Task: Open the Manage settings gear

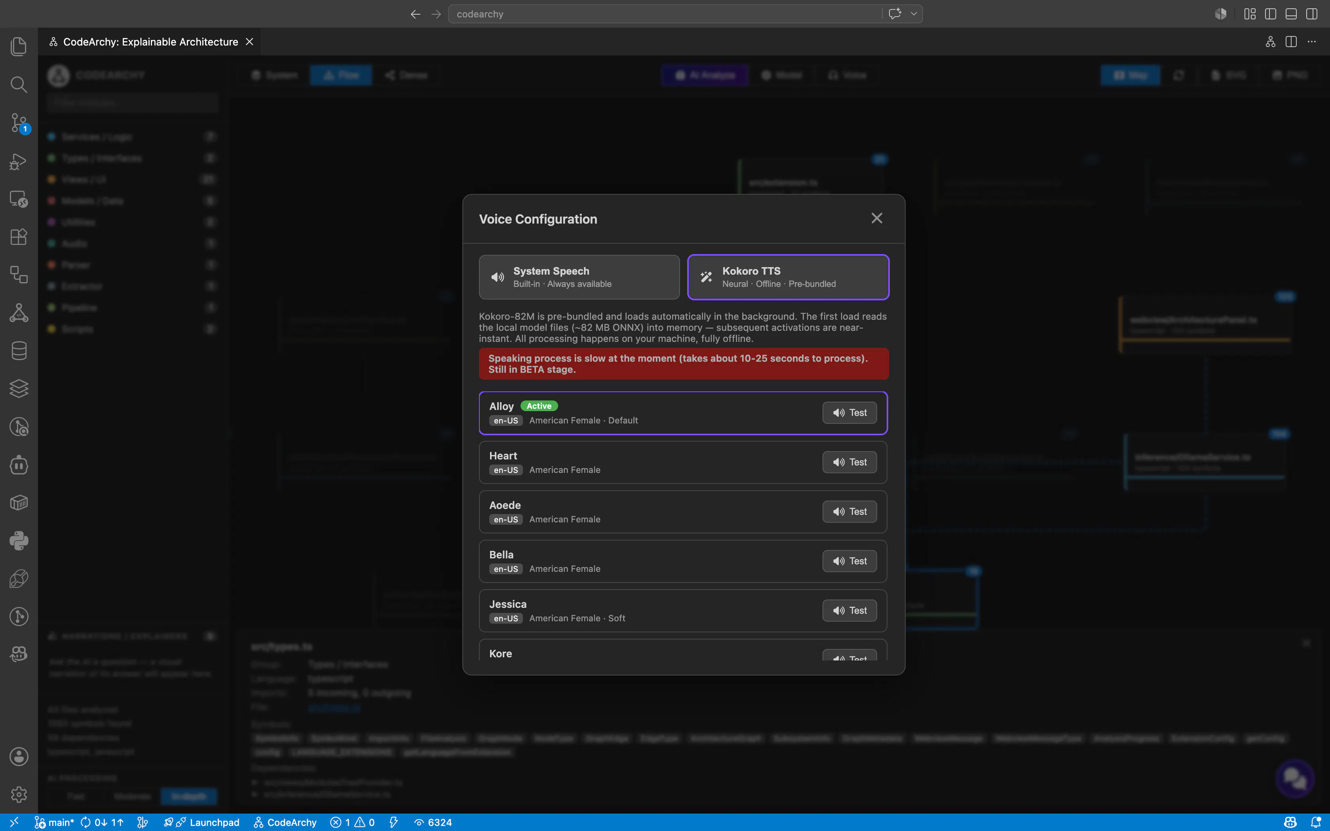Action: point(19,794)
